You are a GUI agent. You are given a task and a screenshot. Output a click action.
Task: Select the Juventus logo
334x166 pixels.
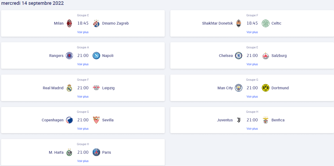pos(239,120)
